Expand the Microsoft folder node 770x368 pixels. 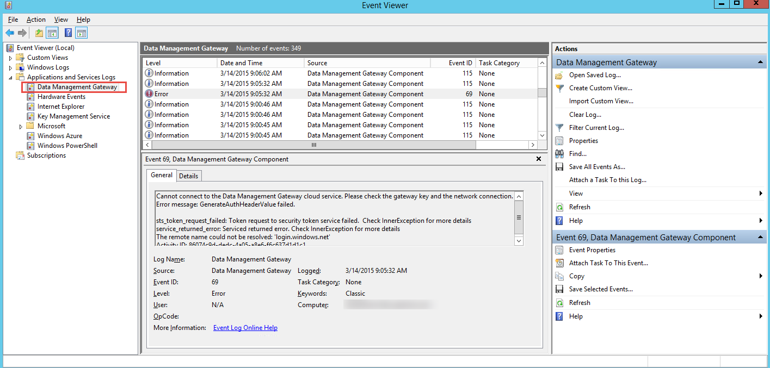21,126
